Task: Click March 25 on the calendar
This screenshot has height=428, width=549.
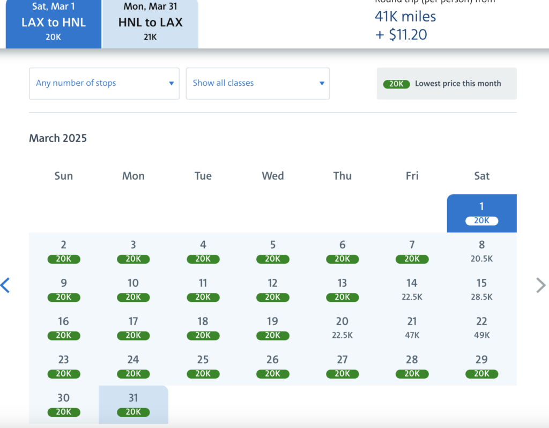Action: click(x=203, y=366)
